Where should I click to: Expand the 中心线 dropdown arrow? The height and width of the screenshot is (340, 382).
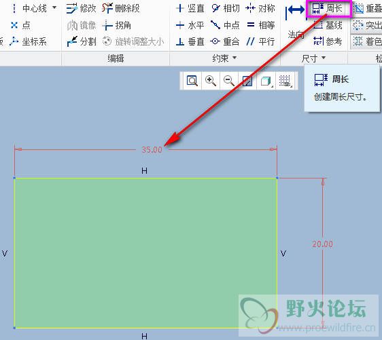pos(54,7)
